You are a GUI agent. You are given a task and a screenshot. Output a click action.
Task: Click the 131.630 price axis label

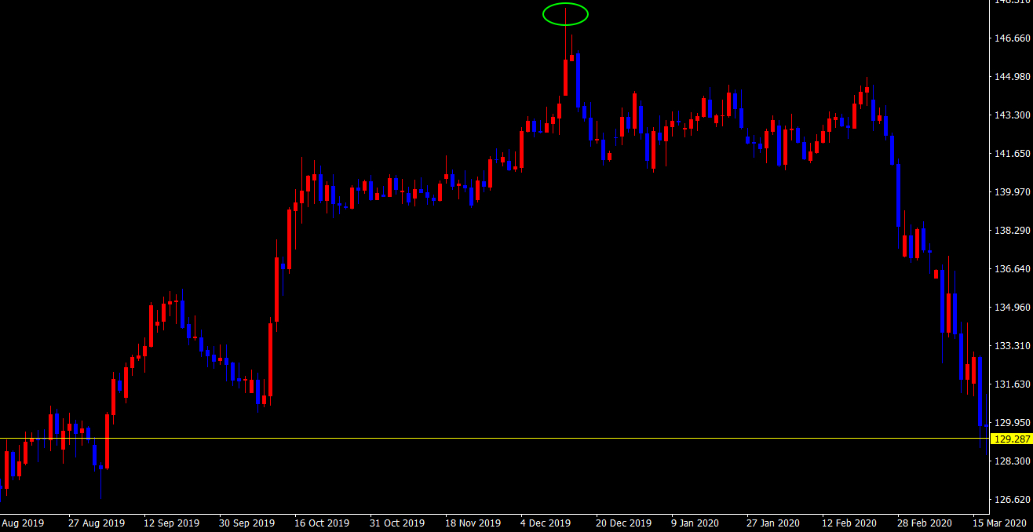1011,384
